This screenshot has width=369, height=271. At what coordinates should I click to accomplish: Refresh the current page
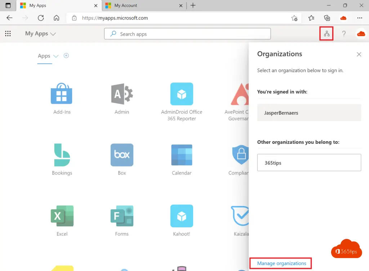(41, 18)
